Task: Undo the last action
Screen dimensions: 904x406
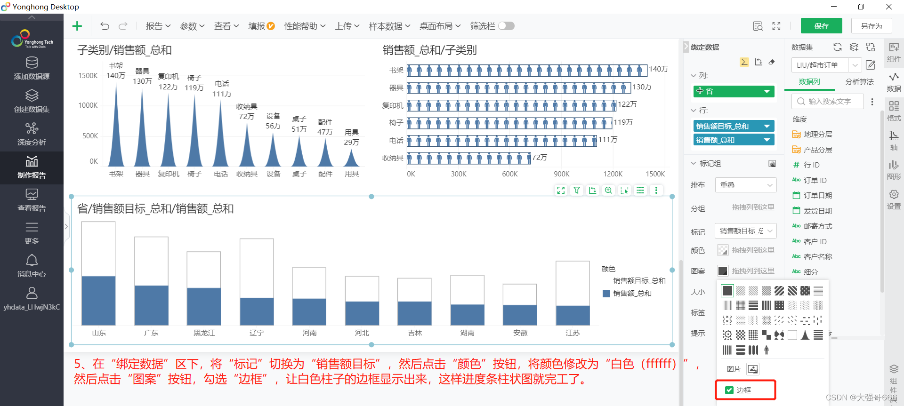Action: tap(105, 26)
